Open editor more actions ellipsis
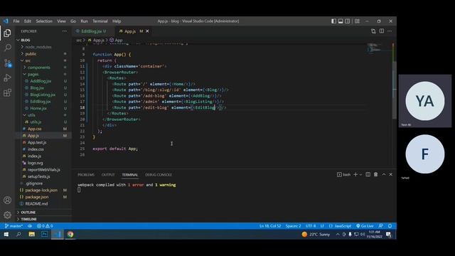Image resolution: width=455 pixels, height=256 pixels. [390, 31]
